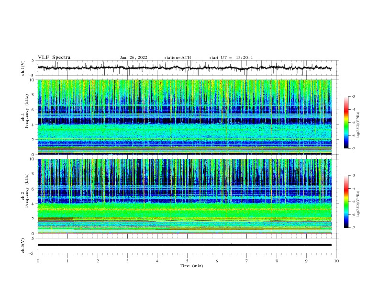Click the 'Time (min)' axis label
The height and width of the screenshot is (293, 379).
tap(191, 266)
